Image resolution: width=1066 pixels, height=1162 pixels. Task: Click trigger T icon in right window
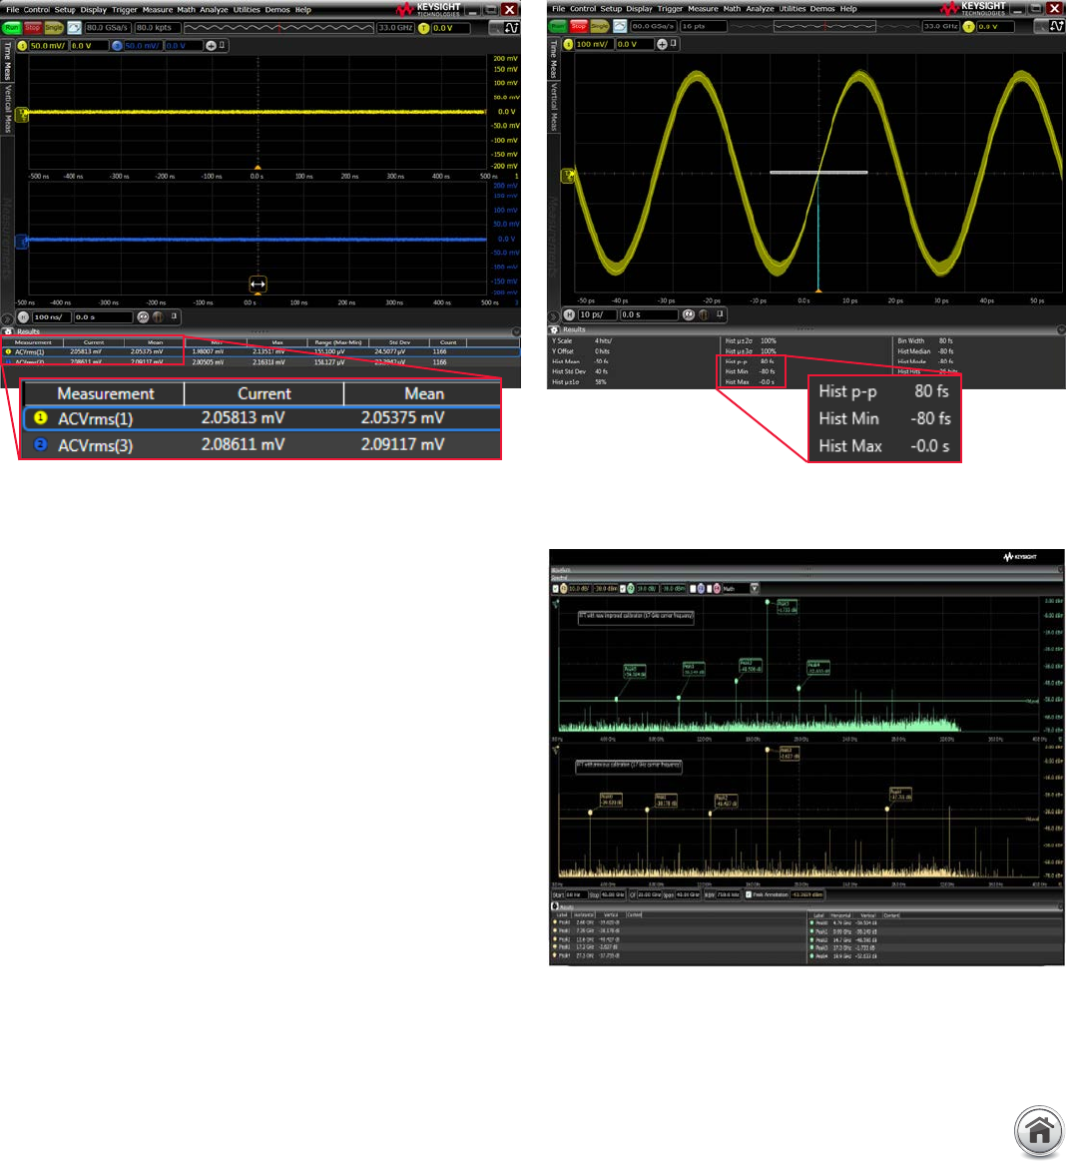coord(969,27)
